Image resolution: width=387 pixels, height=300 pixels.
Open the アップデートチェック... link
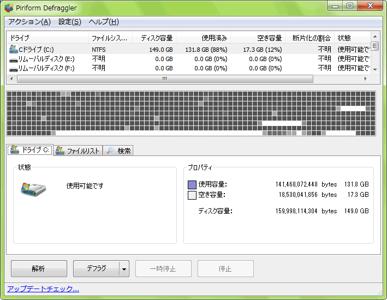click(43, 289)
